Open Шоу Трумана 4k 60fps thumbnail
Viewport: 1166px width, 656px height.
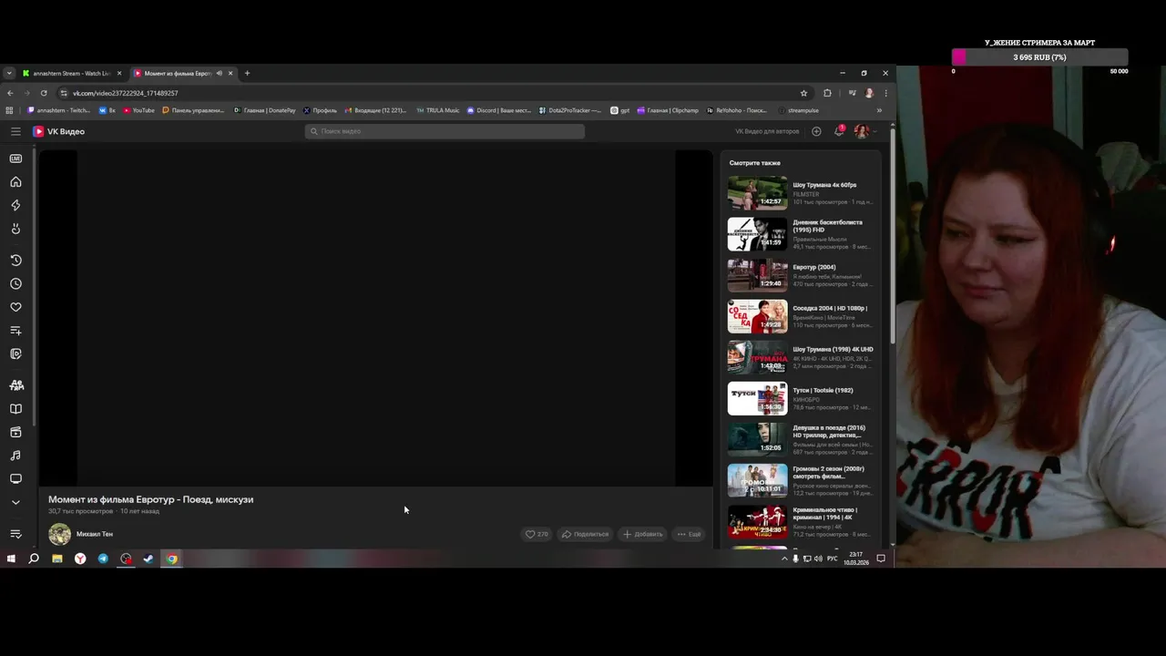click(x=757, y=193)
